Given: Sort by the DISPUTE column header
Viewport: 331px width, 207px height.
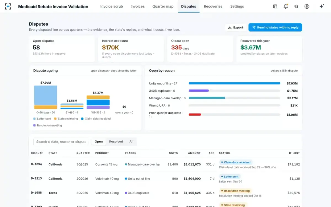Looking at the screenshot, I should tap(37, 153).
